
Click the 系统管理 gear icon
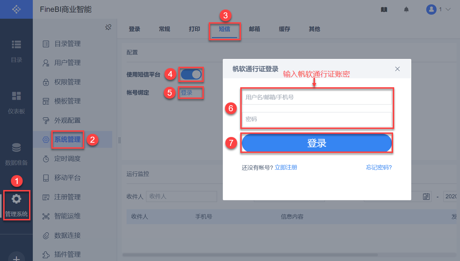(46, 140)
